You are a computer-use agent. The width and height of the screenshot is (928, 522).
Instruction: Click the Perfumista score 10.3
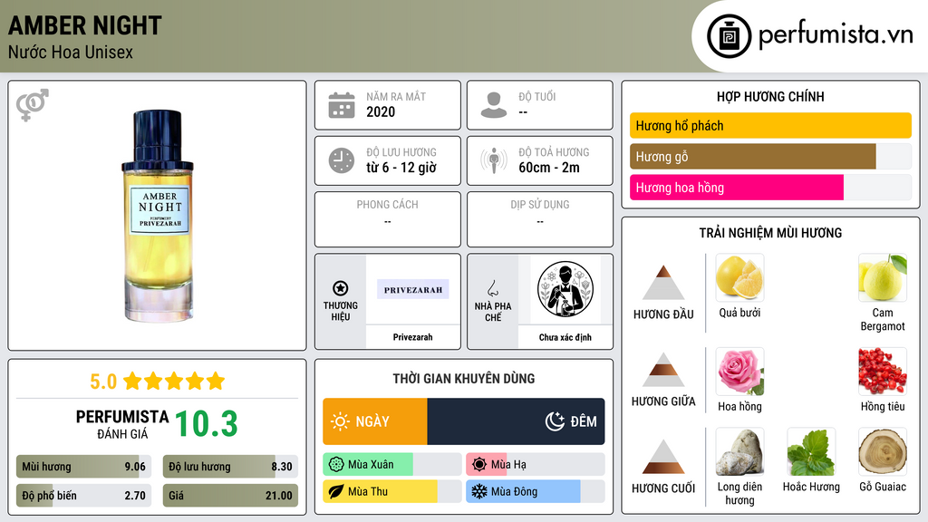click(x=206, y=424)
